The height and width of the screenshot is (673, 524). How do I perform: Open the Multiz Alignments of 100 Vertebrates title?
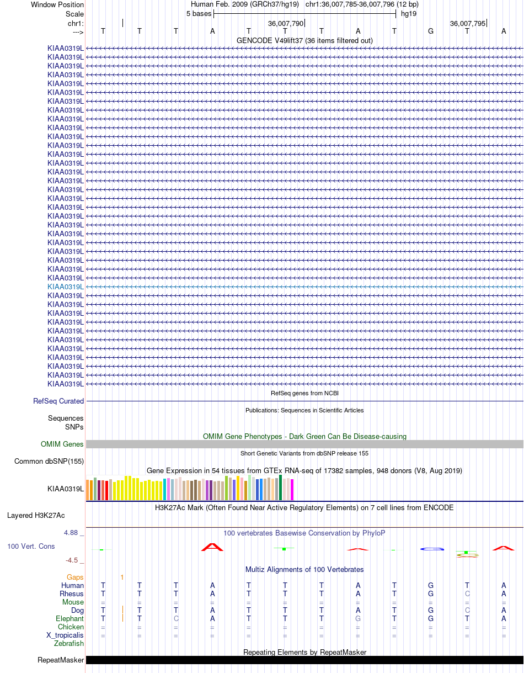coord(304,570)
